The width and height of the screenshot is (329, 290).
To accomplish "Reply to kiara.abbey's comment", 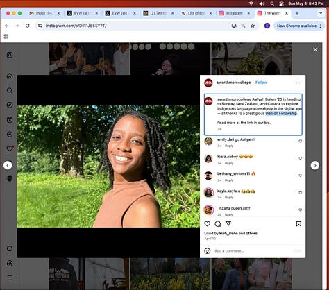I will [229, 163].
